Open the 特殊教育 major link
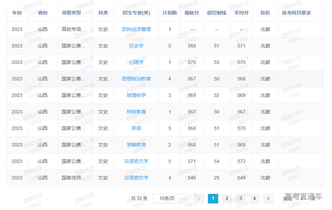This screenshot has height=210, width=332. click(136, 112)
